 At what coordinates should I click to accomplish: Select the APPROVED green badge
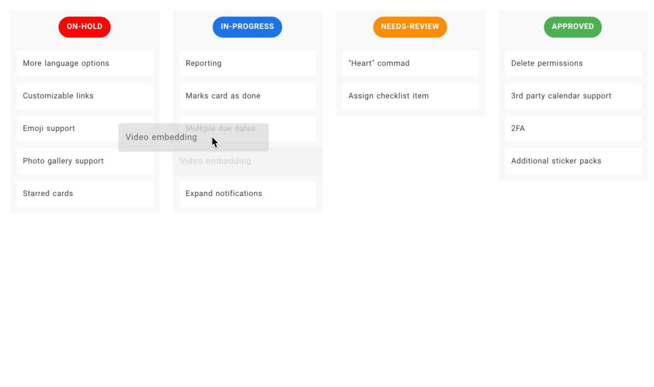[573, 27]
